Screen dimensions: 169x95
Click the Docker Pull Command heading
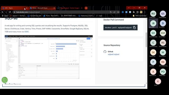(x=114, y=20)
